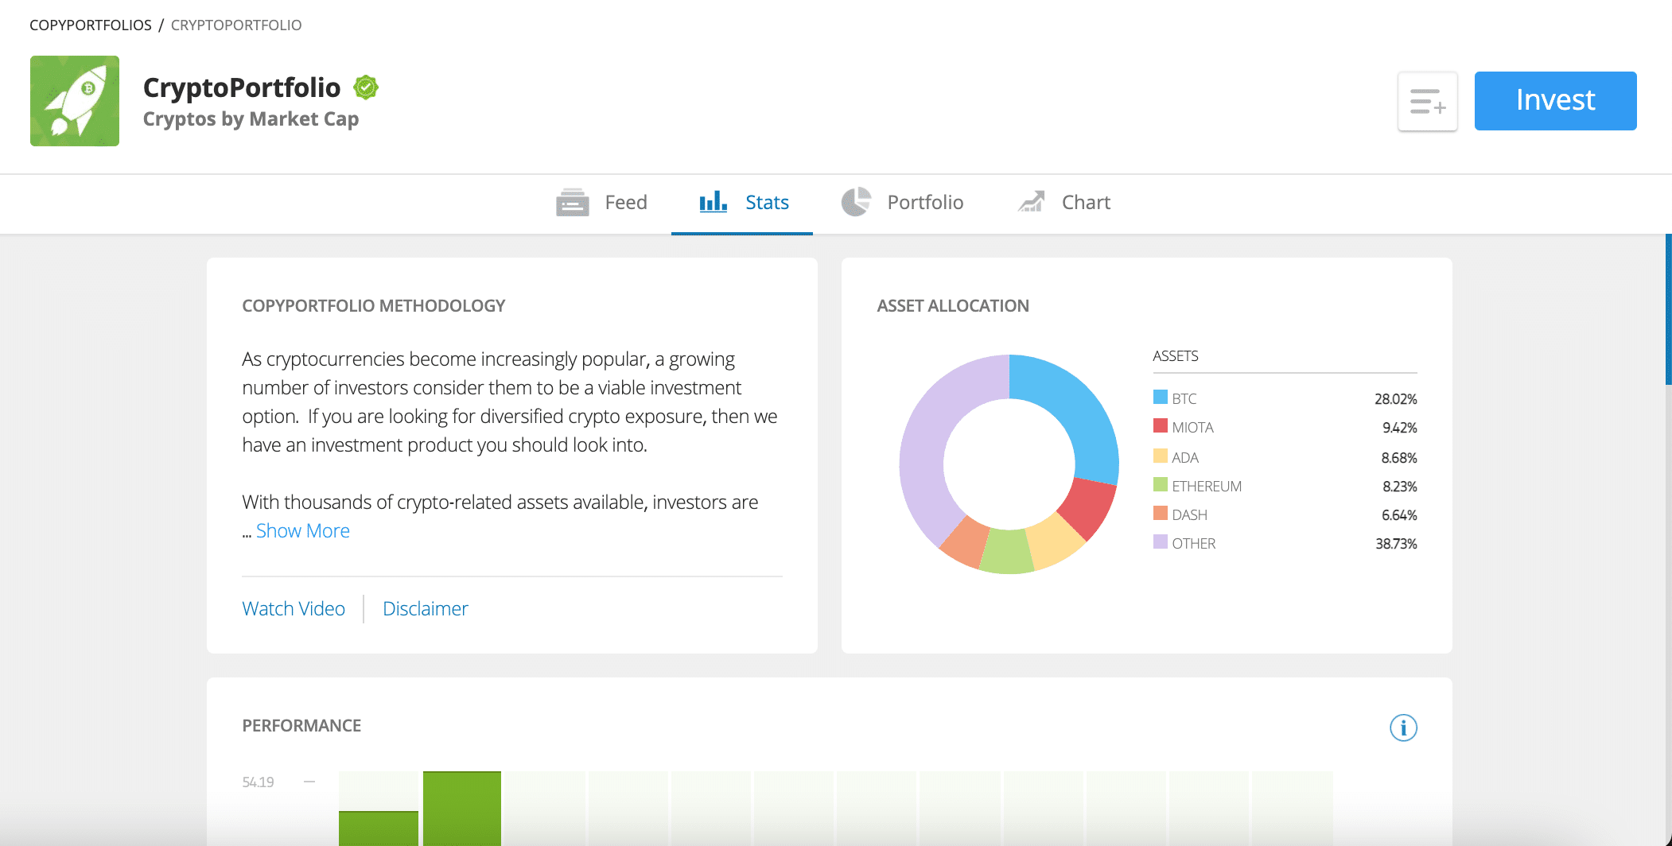This screenshot has width=1672, height=846.
Task: Expand methodology text with Show More
Action: tap(302, 531)
